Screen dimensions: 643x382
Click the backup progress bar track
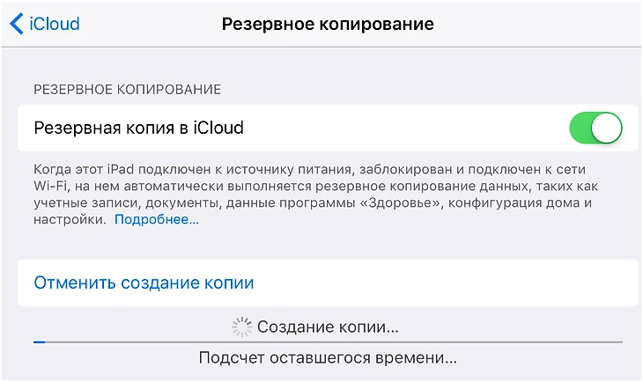click(328, 342)
